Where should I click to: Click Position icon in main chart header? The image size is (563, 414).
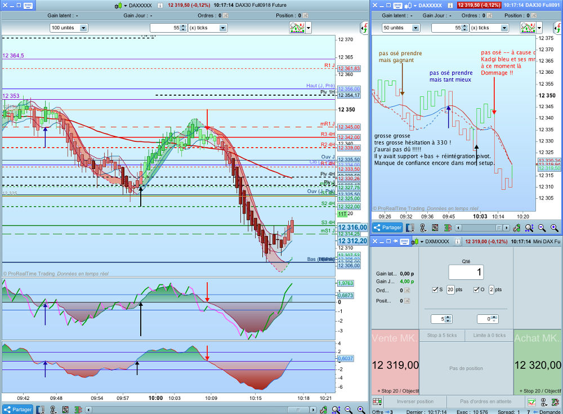[305, 15]
